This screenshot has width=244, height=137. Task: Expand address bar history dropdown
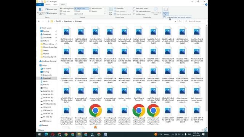[175, 21]
